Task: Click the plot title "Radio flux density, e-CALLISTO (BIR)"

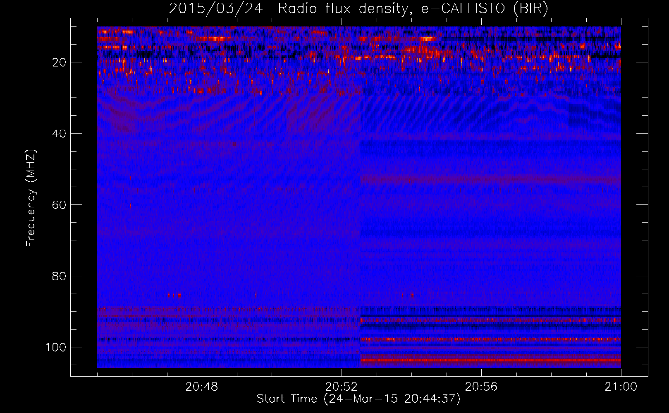Action: (x=413, y=9)
